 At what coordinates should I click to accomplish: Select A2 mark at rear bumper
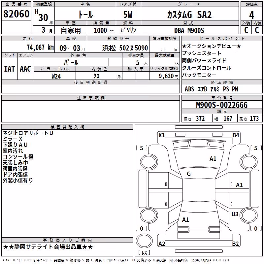pyautogui.click(x=162, y=244)
